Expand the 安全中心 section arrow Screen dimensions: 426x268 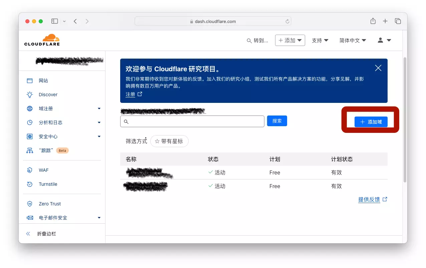99,136
